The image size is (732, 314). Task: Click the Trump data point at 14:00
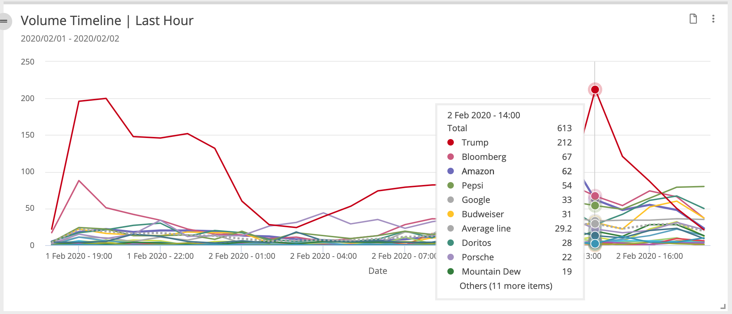[595, 90]
